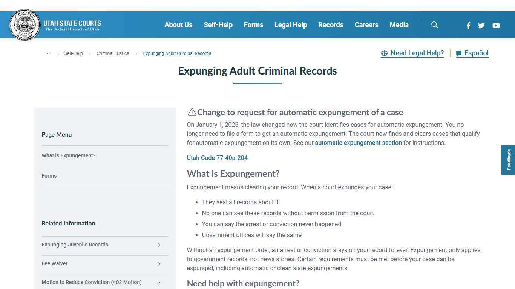Expand the Fee Waiver chevron
This screenshot has height=289, width=515.
159,264
